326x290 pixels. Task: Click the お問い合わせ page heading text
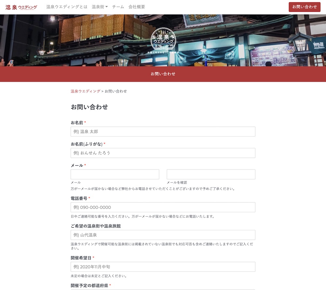89,107
